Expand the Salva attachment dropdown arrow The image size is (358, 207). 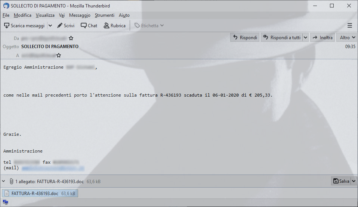click(x=354, y=181)
